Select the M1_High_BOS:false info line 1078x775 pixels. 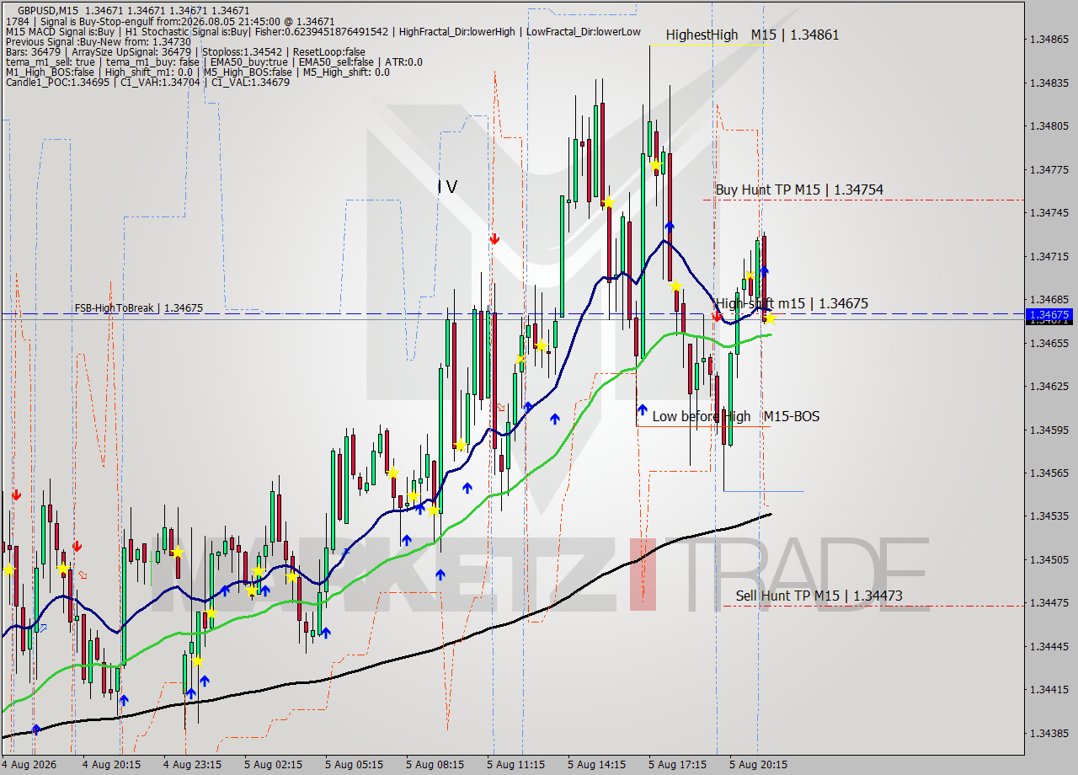197,72
